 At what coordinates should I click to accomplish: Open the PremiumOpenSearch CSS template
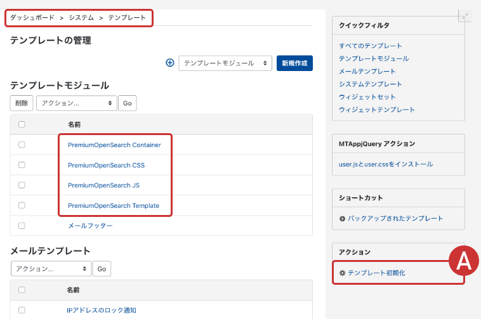[x=106, y=166]
